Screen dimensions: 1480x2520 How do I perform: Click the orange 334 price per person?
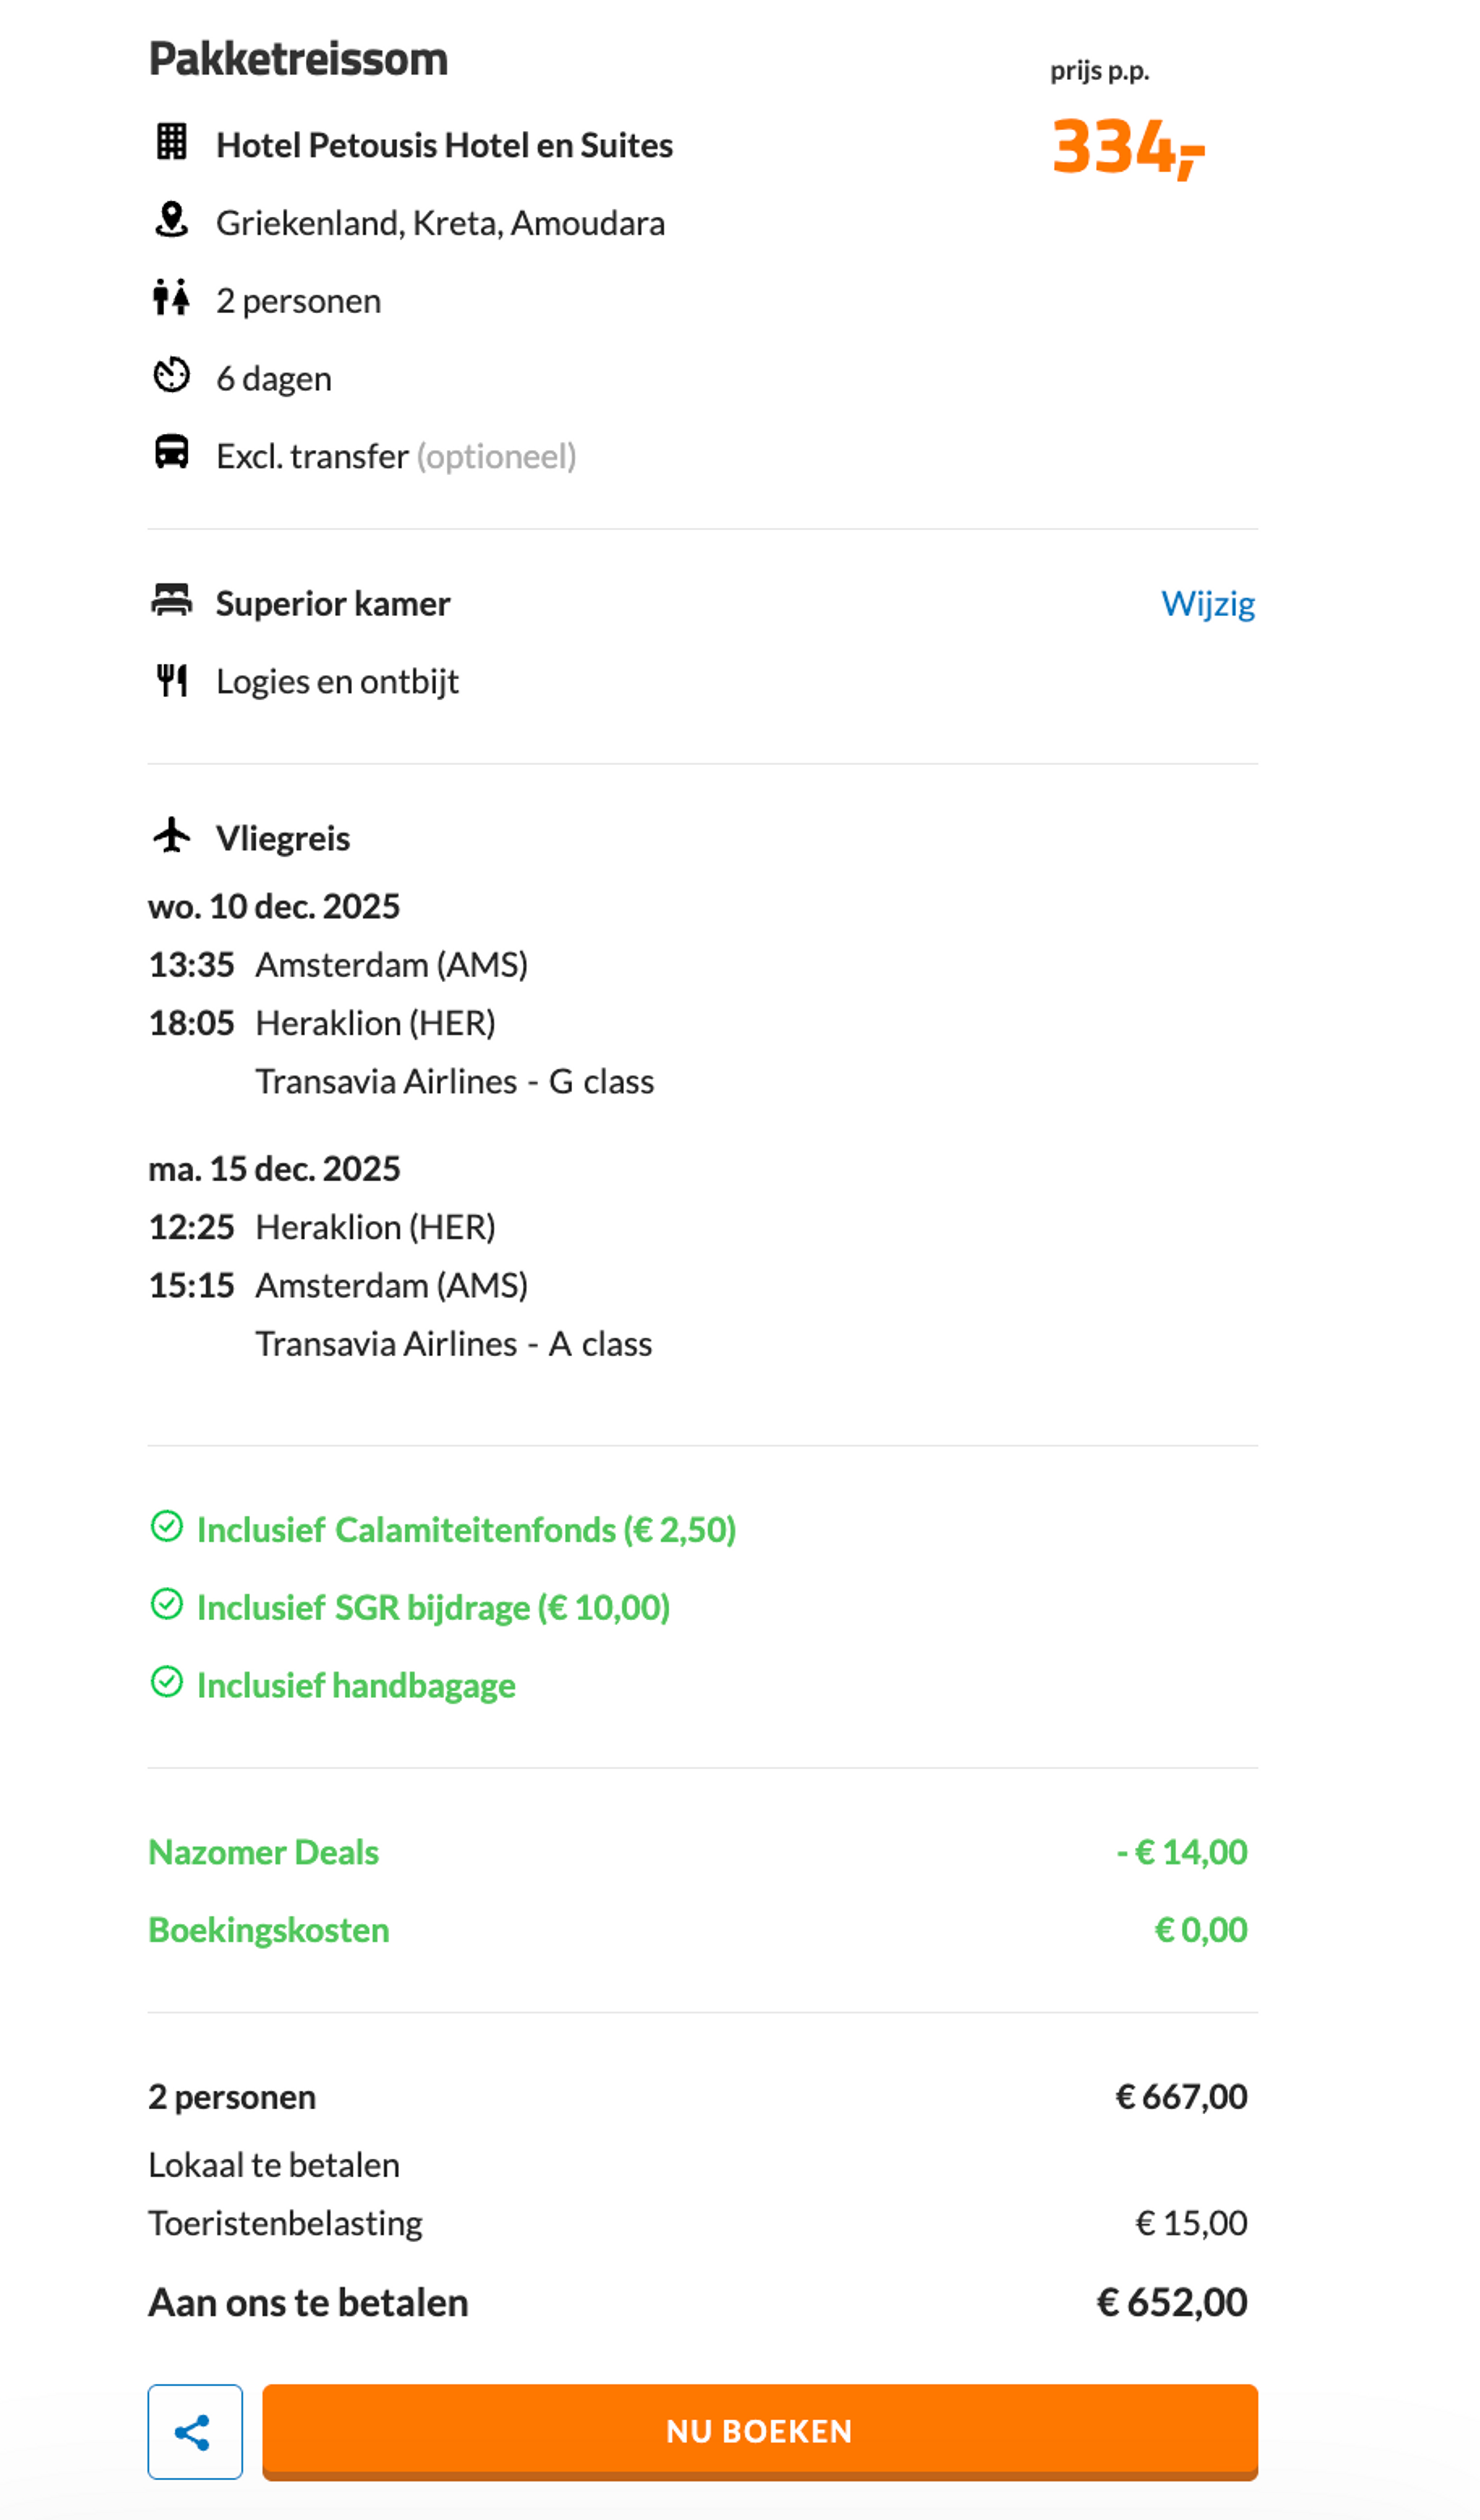[1126, 147]
